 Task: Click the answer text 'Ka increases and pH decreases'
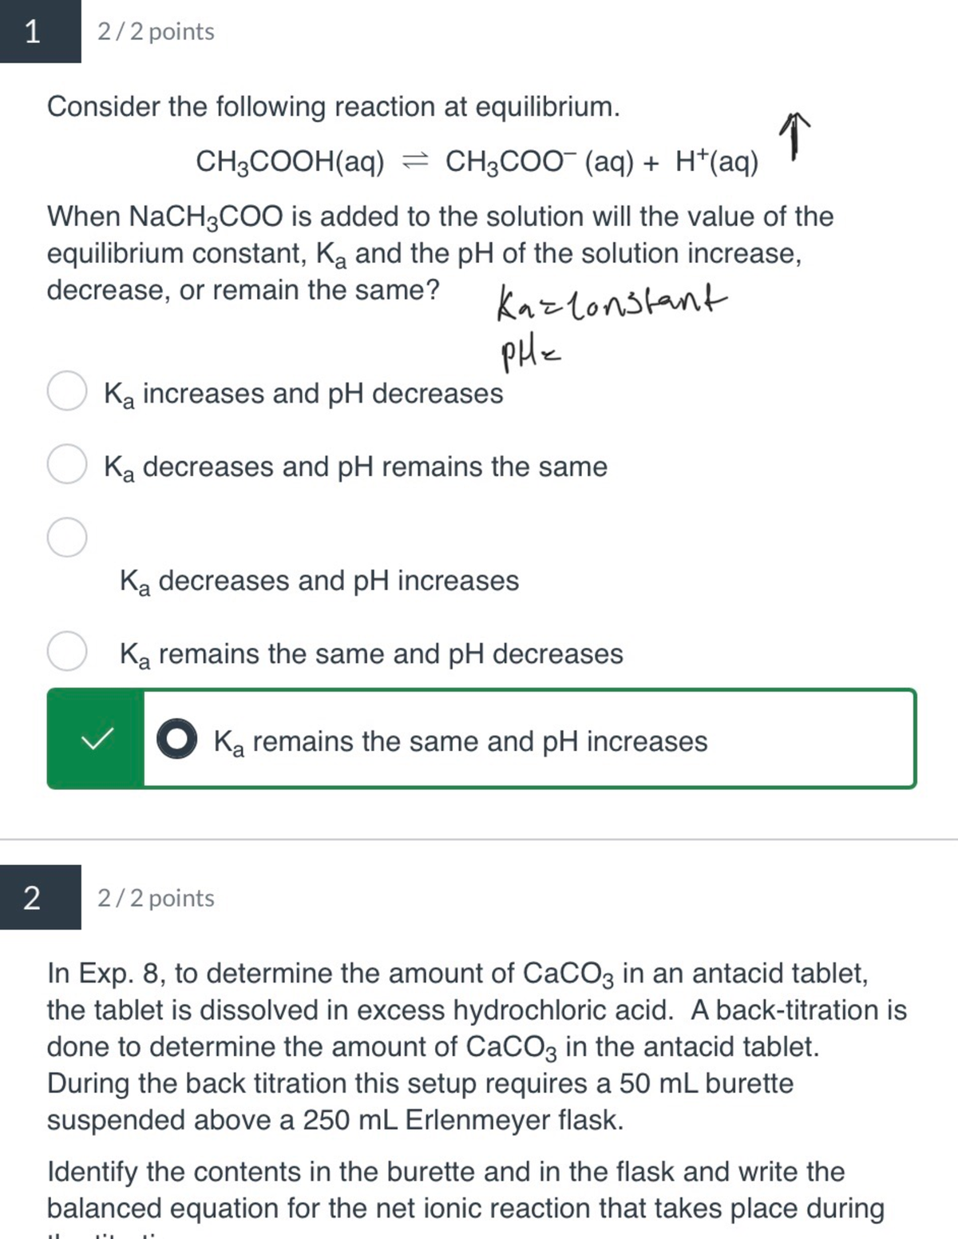[303, 394]
